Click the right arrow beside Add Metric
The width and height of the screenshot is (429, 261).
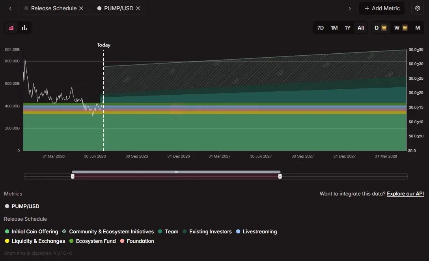pyautogui.click(x=349, y=8)
